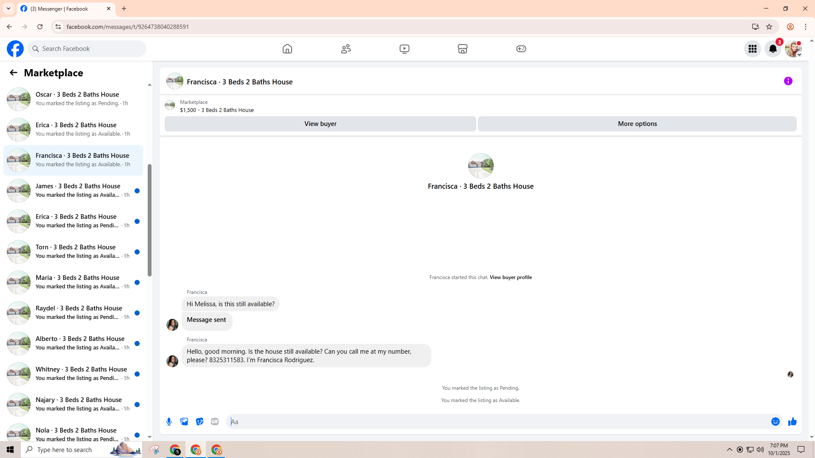Click the voice clip microphone icon

[169, 422]
